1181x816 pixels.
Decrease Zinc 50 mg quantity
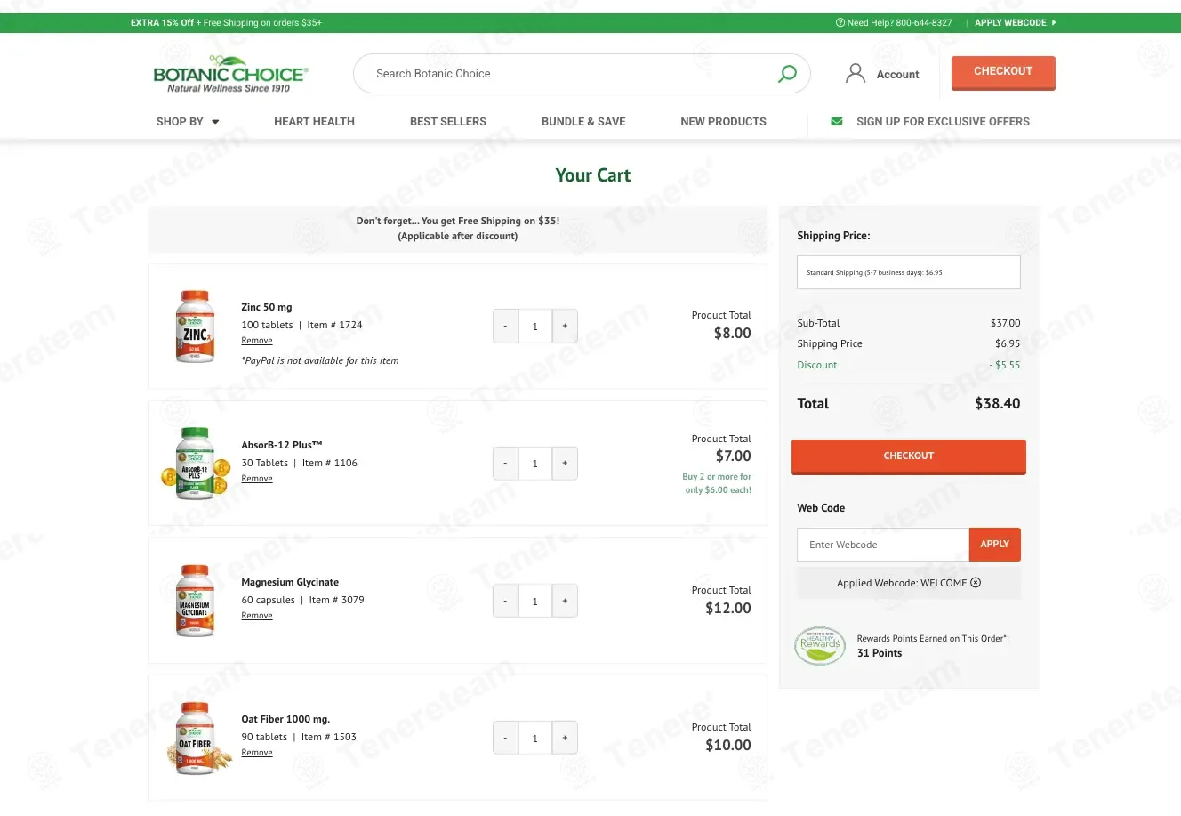click(x=505, y=327)
